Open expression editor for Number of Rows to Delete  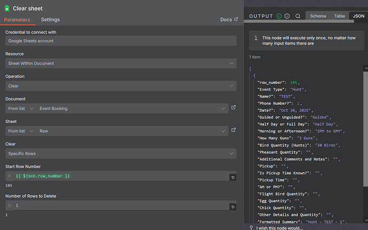[233, 206]
